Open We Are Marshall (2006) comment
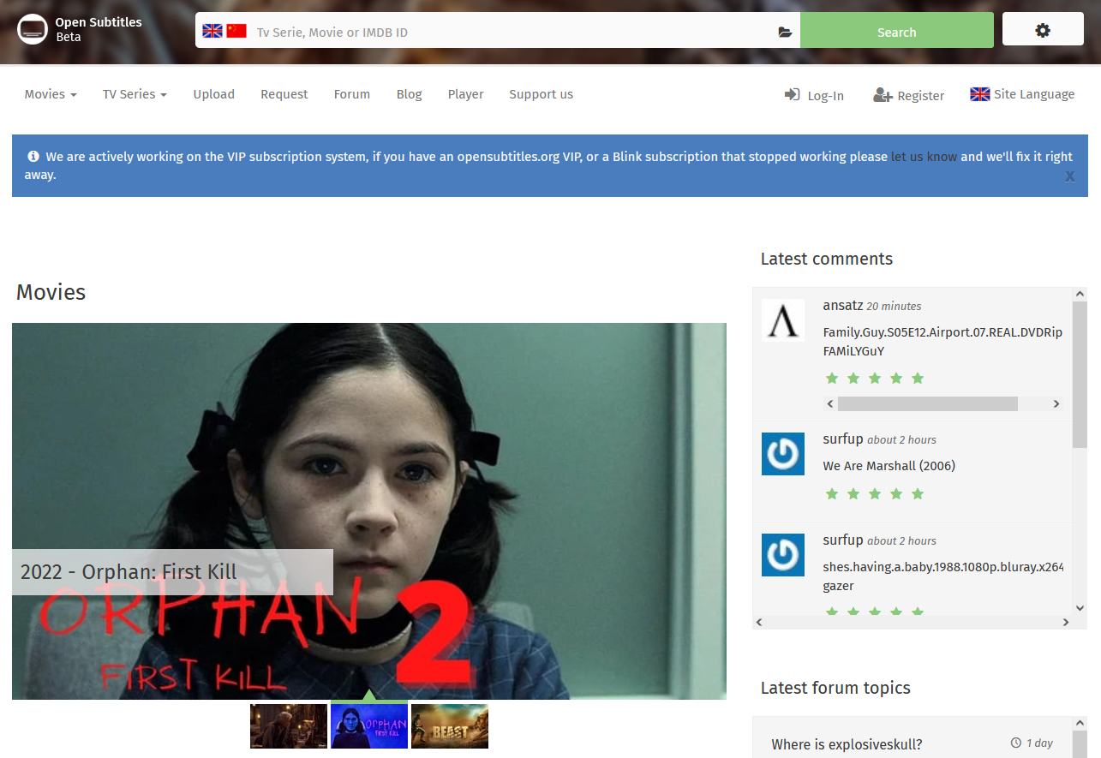Screen dimensions: 1101x758 tap(889, 466)
